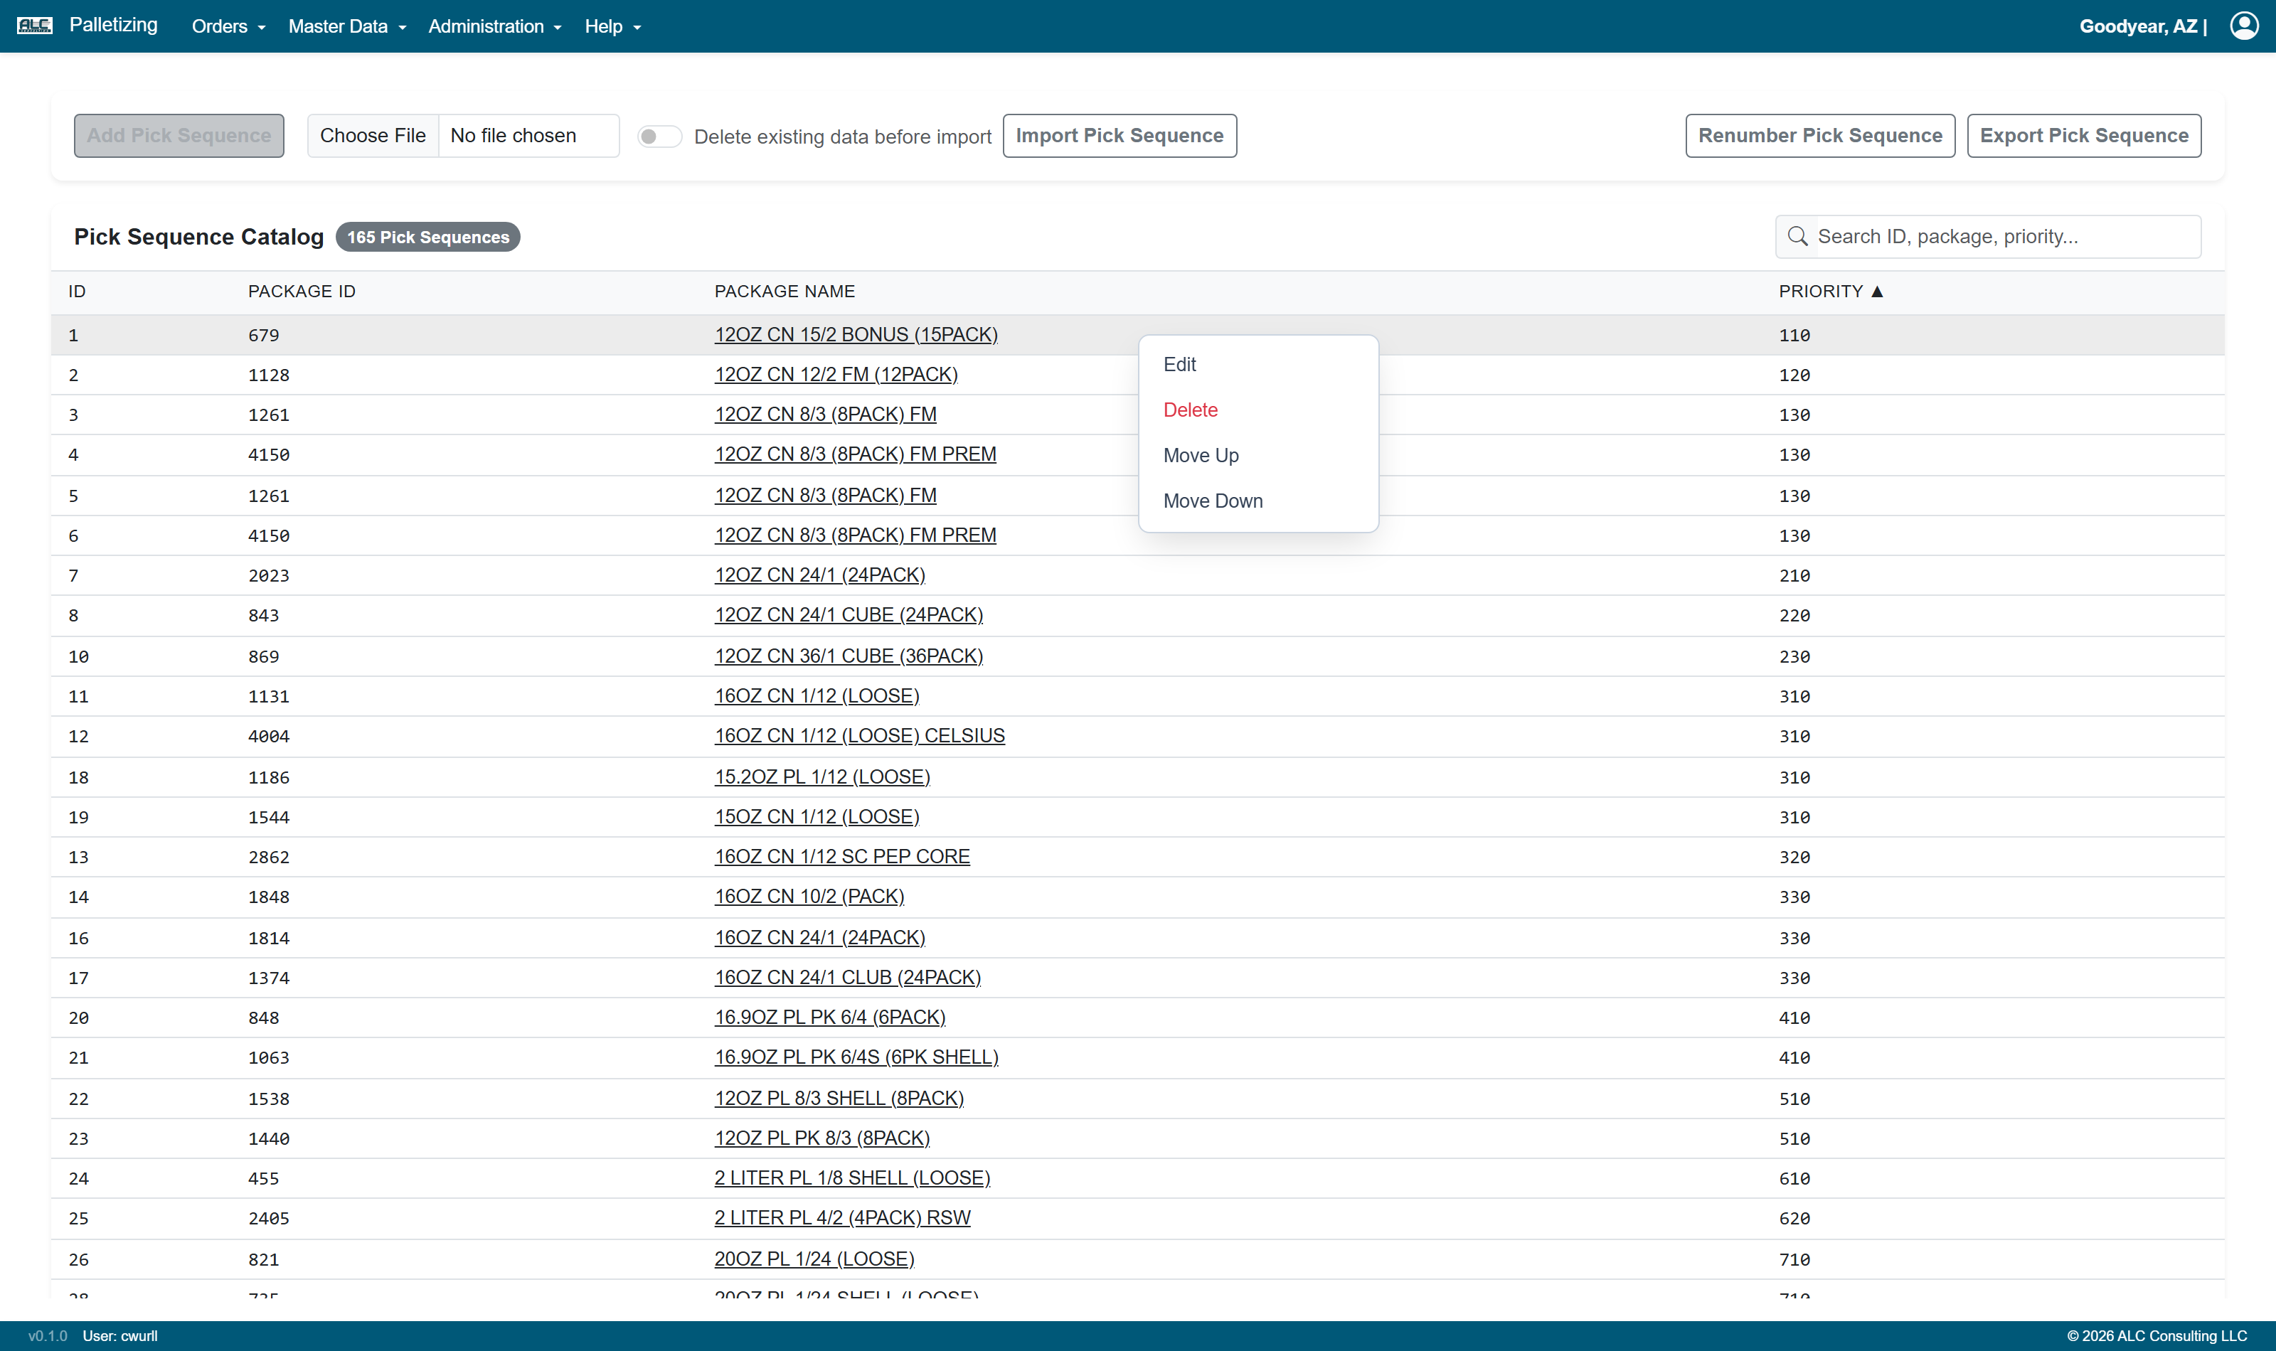Screen dimensions: 2276x1351
Task: Click User: cwurll in the footer
Action: 120,1335
